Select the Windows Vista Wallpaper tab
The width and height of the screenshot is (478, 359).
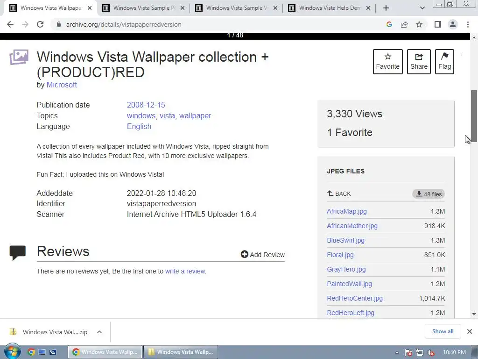tap(50, 8)
